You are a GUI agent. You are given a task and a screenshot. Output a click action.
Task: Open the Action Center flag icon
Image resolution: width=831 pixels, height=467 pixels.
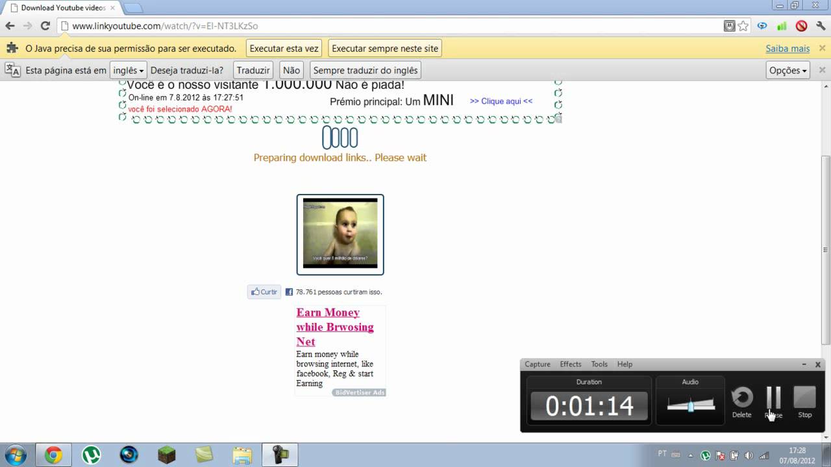(720, 455)
